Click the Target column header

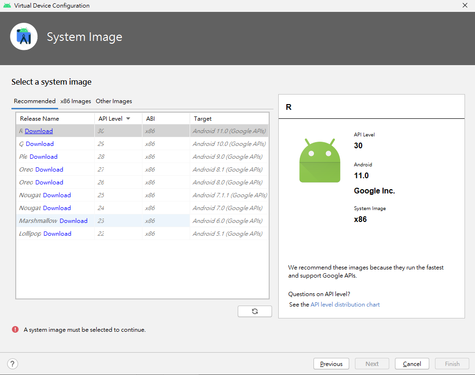(x=203, y=119)
